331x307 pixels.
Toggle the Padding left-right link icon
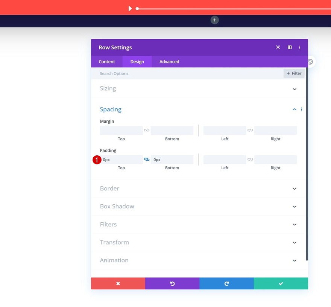(250, 159)
